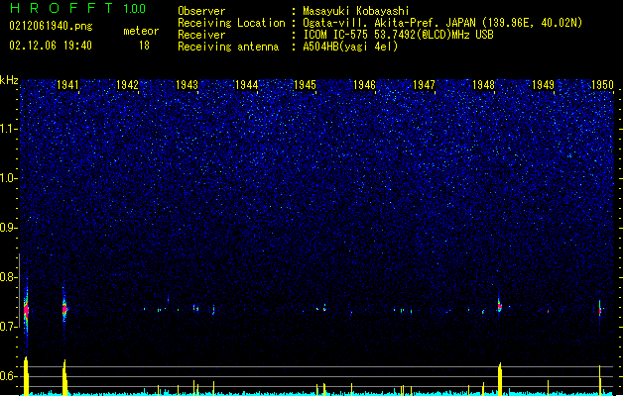This screenshot has width=624, height=396.
Task: Click the Receiving antenna field label
Action: [x=228, y=47]
